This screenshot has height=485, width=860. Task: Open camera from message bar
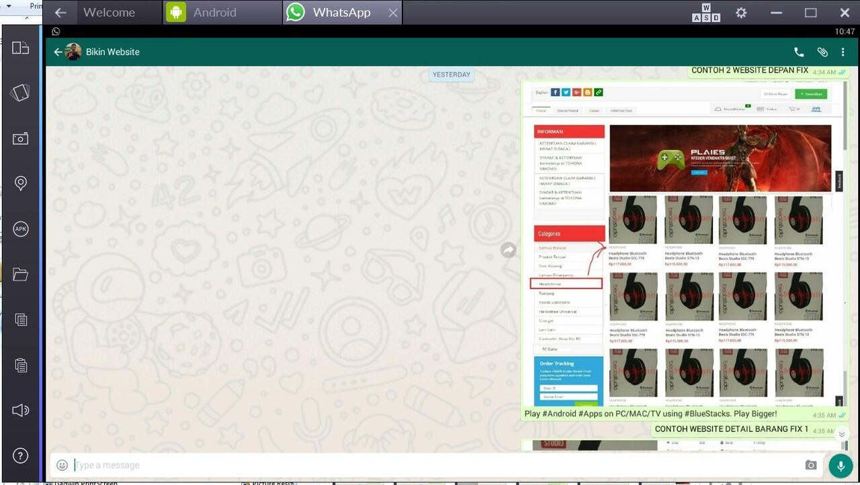click(811, 465)
